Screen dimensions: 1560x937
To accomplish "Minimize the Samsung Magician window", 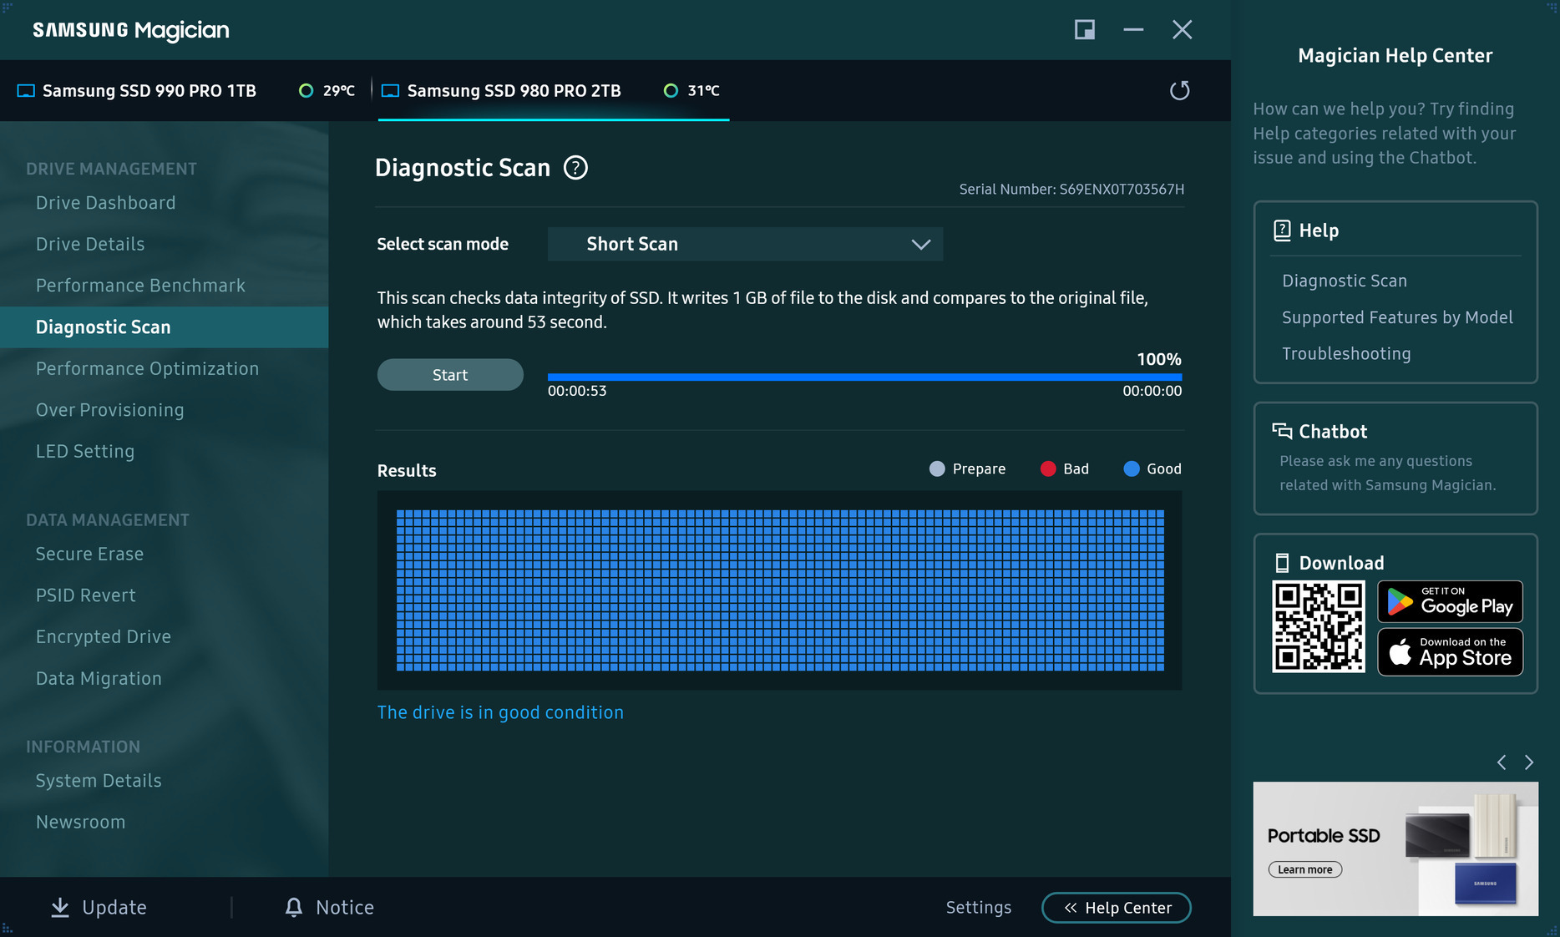I will coord(1133,30).
